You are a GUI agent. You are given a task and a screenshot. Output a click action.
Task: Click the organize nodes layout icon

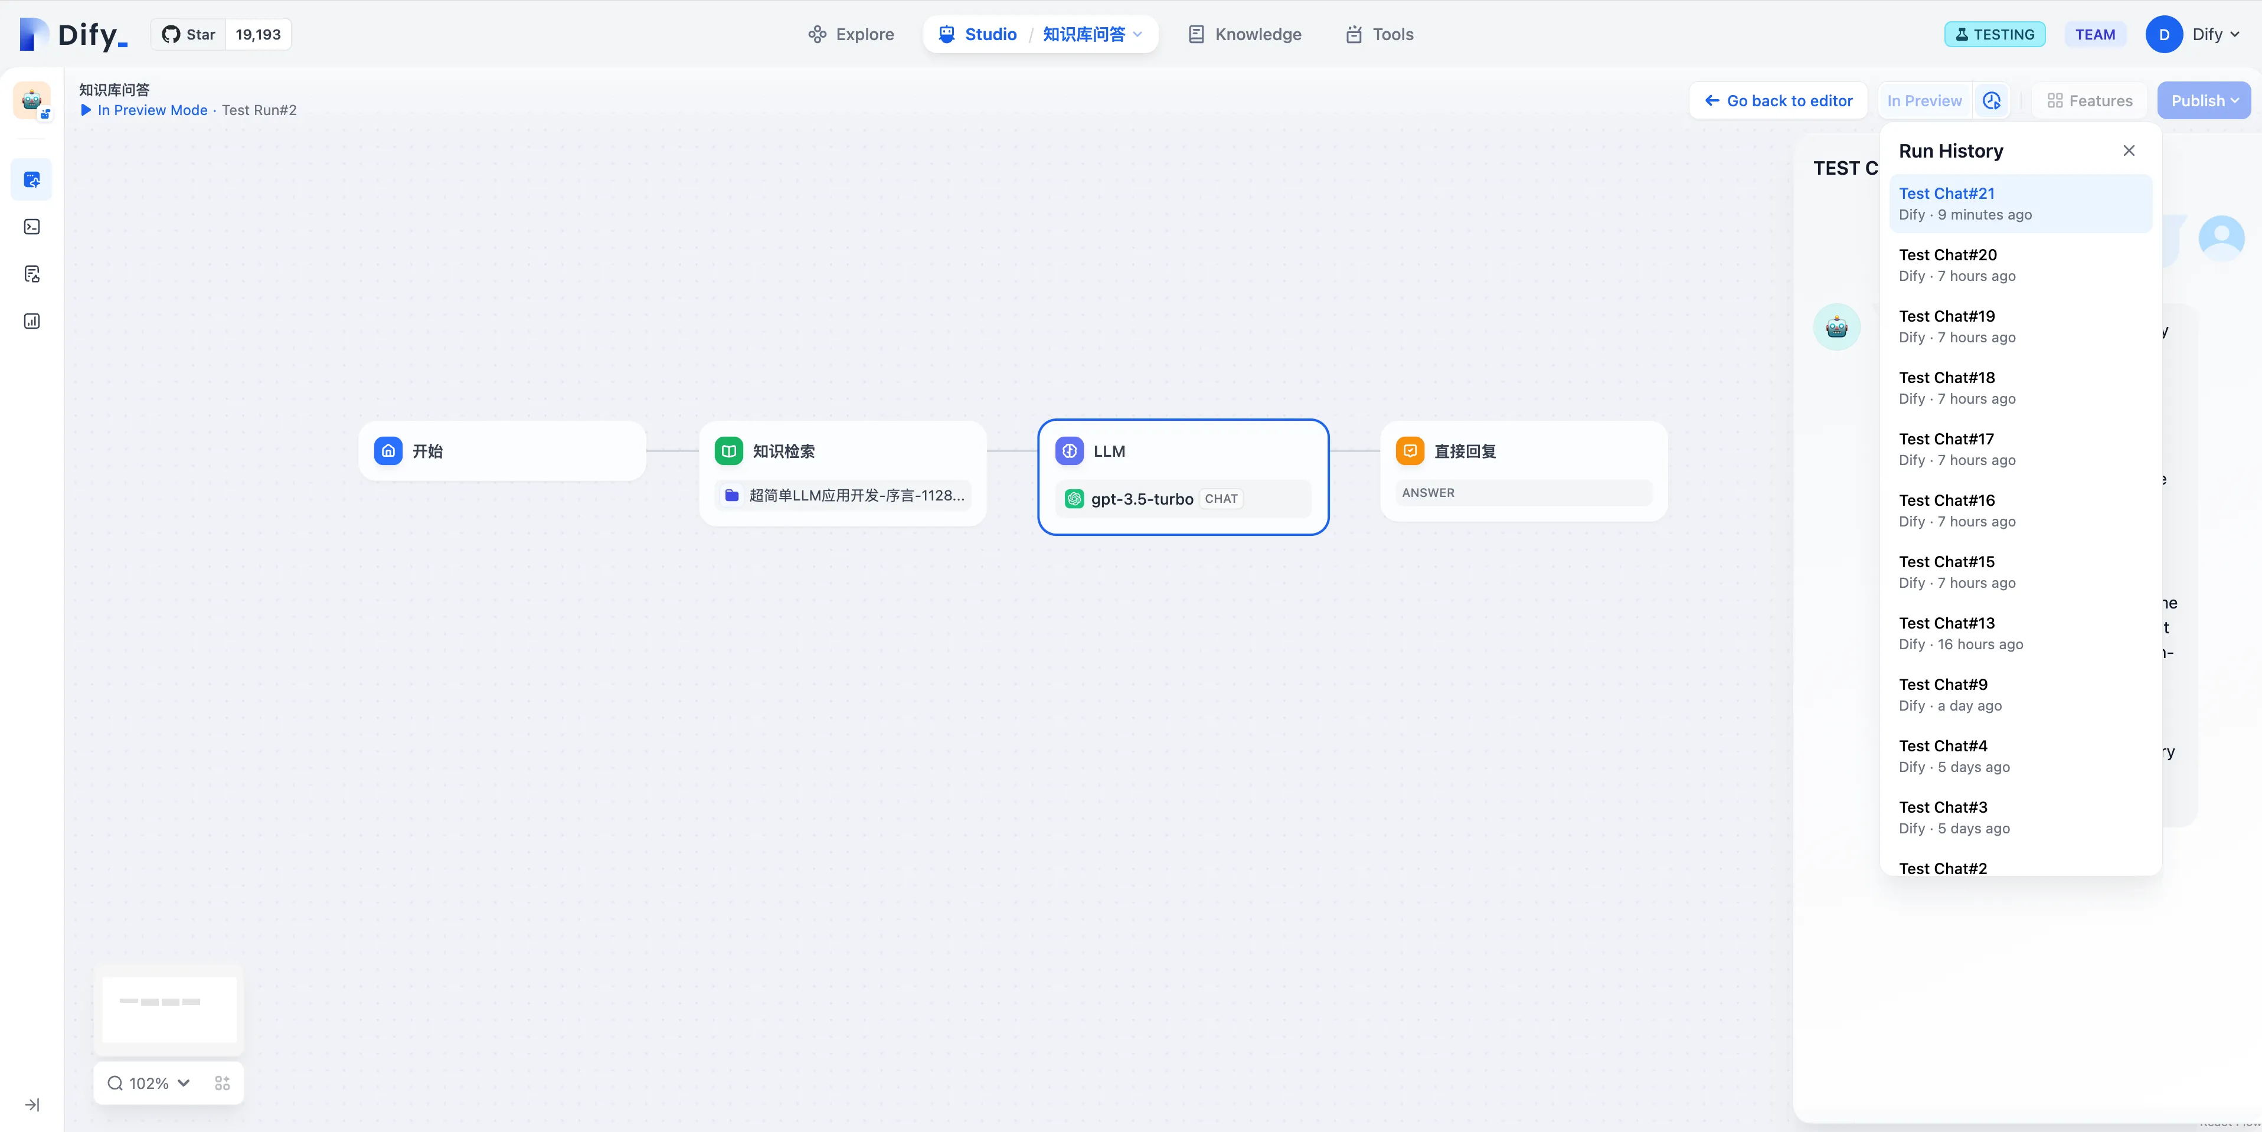pyautogui.click(x=222, y=1083)
